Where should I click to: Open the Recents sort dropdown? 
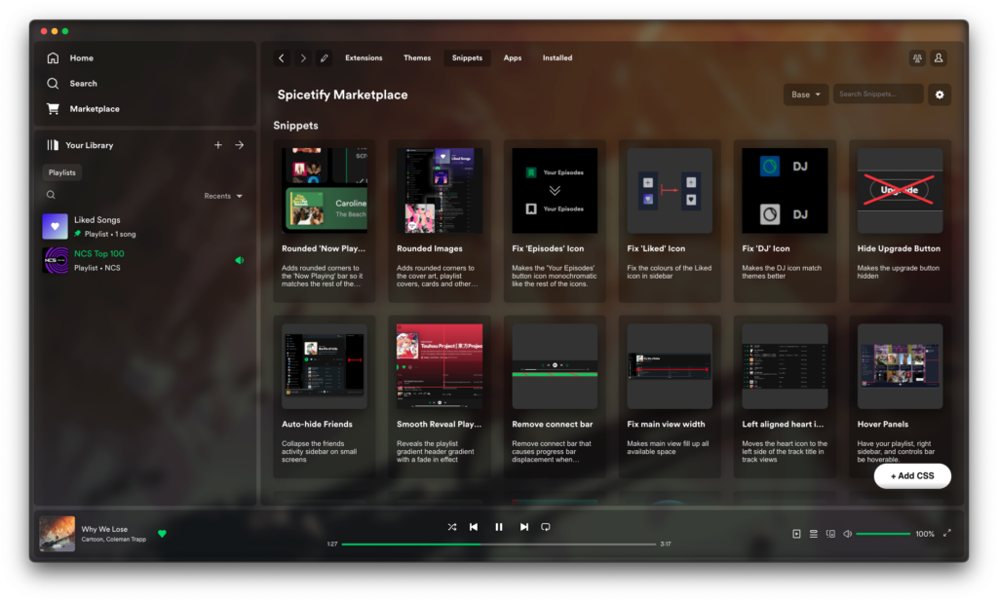[x=223, y=196]
